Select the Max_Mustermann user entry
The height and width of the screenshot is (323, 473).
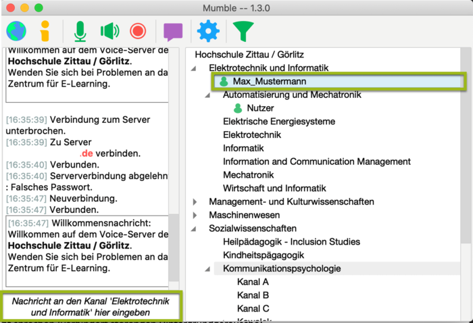click(339, 81)
